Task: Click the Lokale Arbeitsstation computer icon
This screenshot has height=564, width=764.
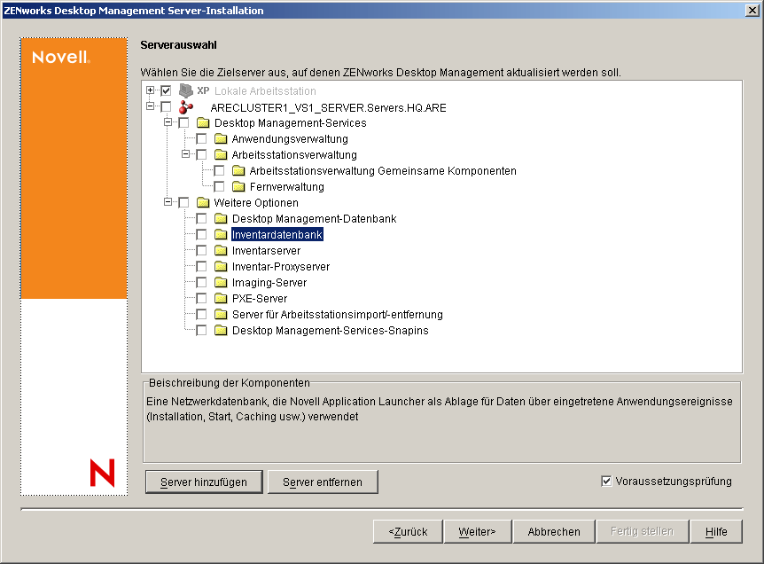Action: (x=185, y=90)
